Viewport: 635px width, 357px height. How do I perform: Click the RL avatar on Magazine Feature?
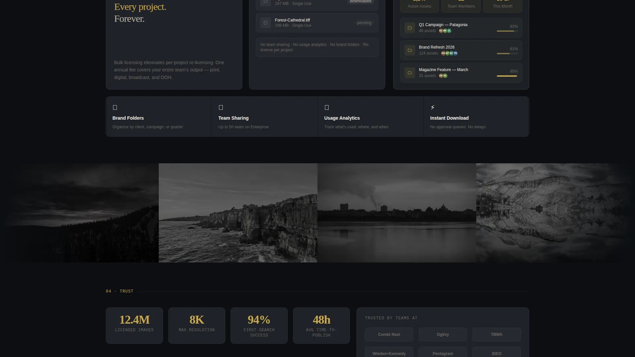pos(445,76)
